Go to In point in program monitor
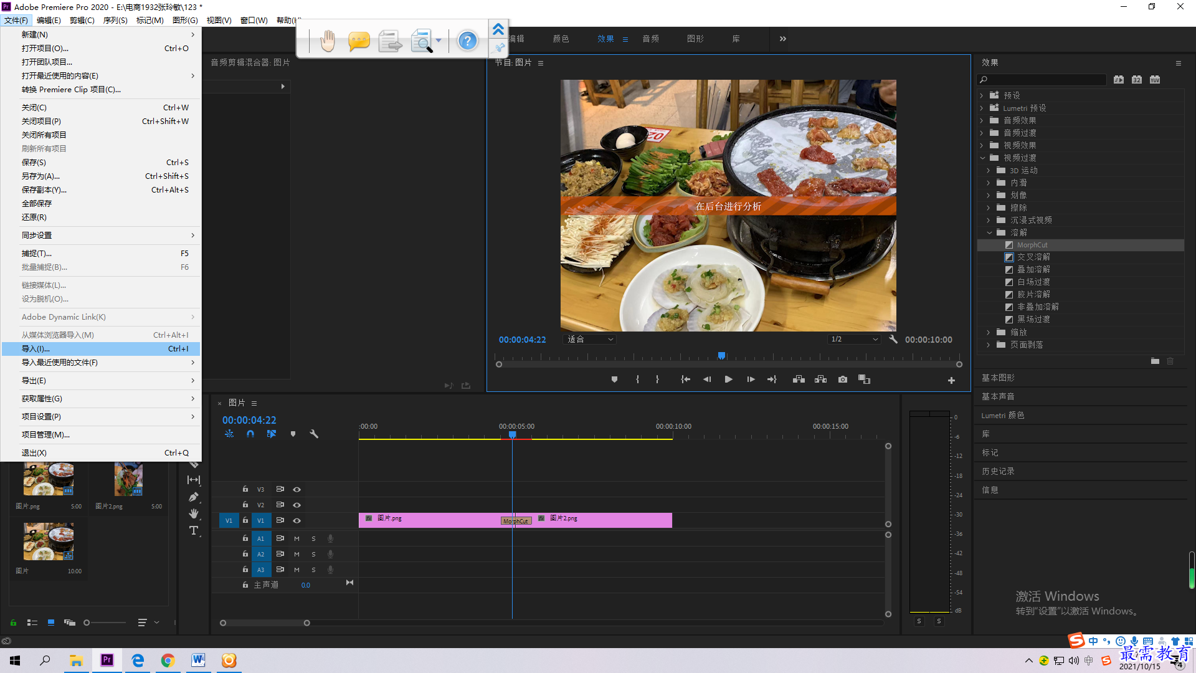Image resolution: width=1196 pixels, height=673 pixels. pyautogui.click(x=685, y=379)
